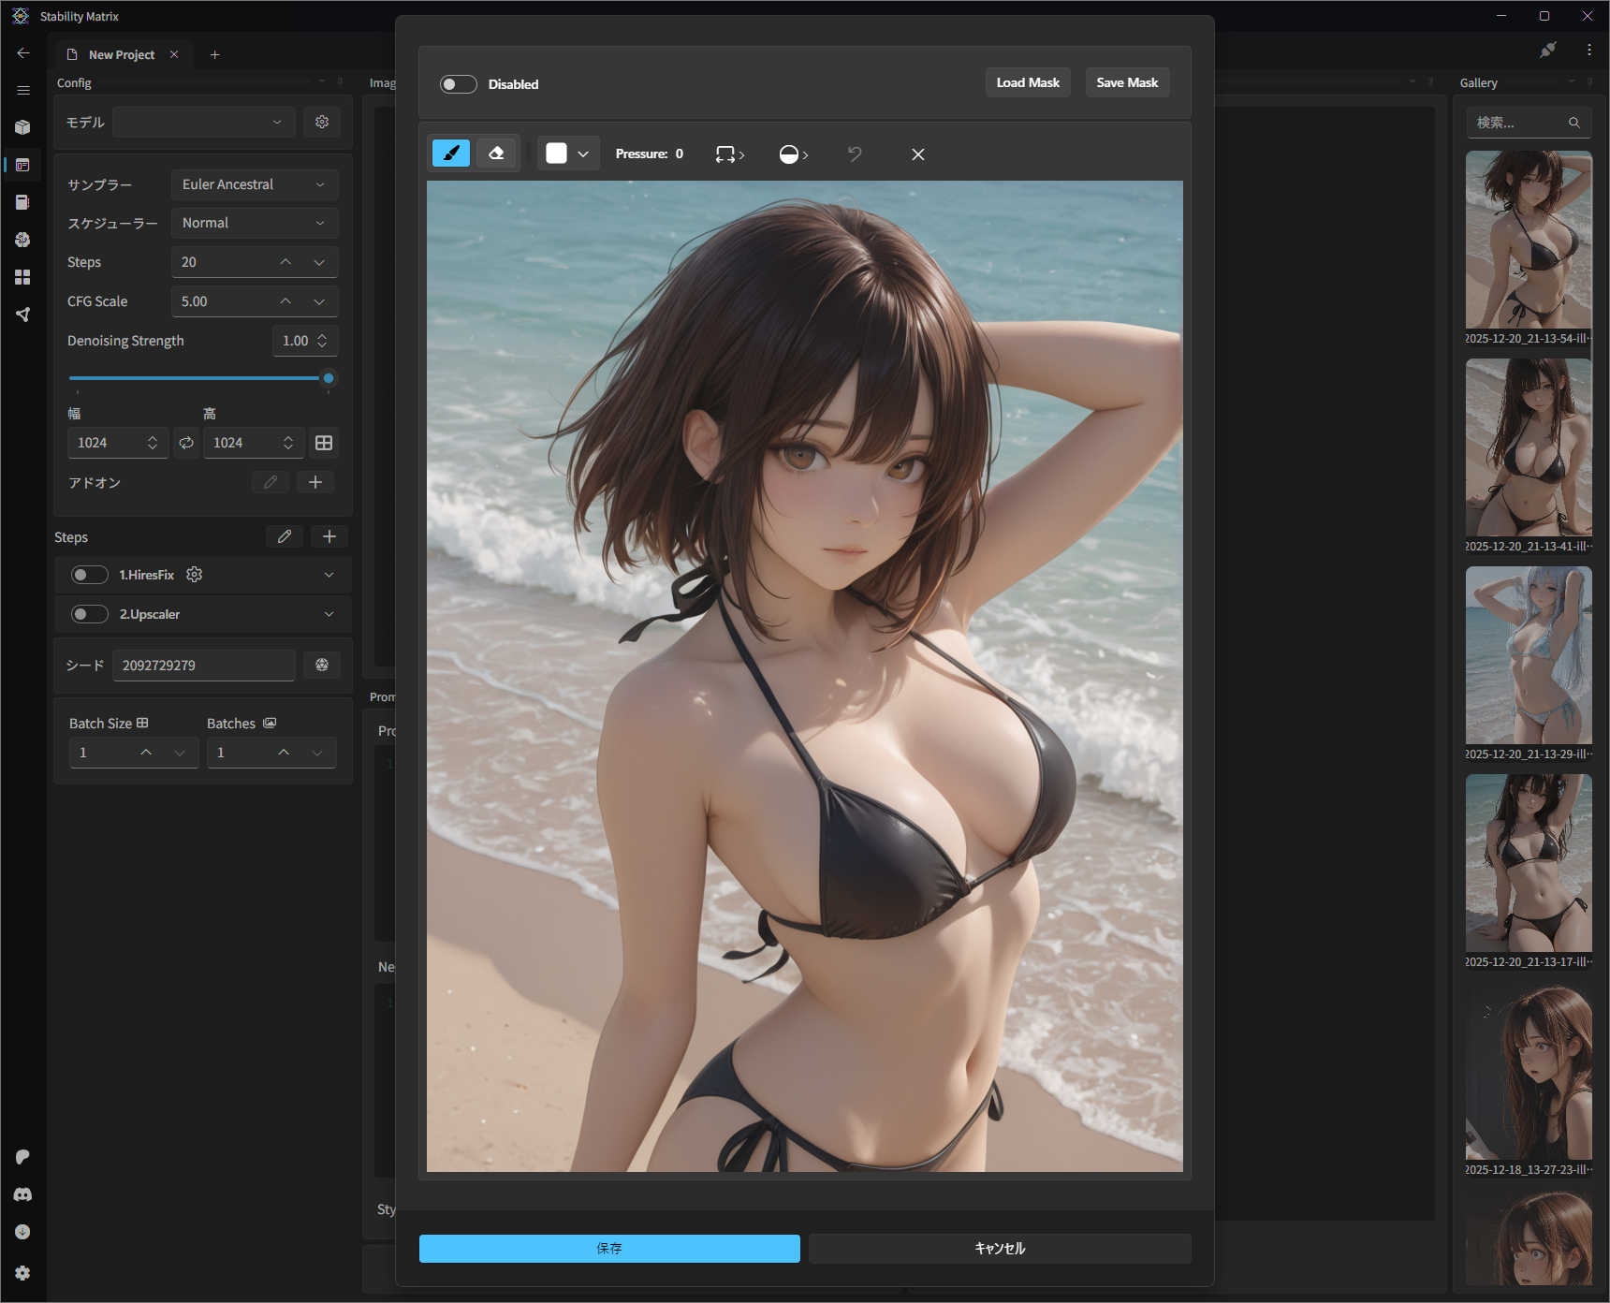Click the undo arrow in mask toolbar
The width and height of the screenshot is (1610, 1303).
coord(854,154)
